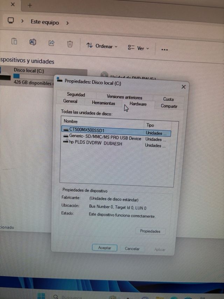Viewport: 224px width, 299px height.
Task: Click the Nombre column header
Action: pos(103,122)
